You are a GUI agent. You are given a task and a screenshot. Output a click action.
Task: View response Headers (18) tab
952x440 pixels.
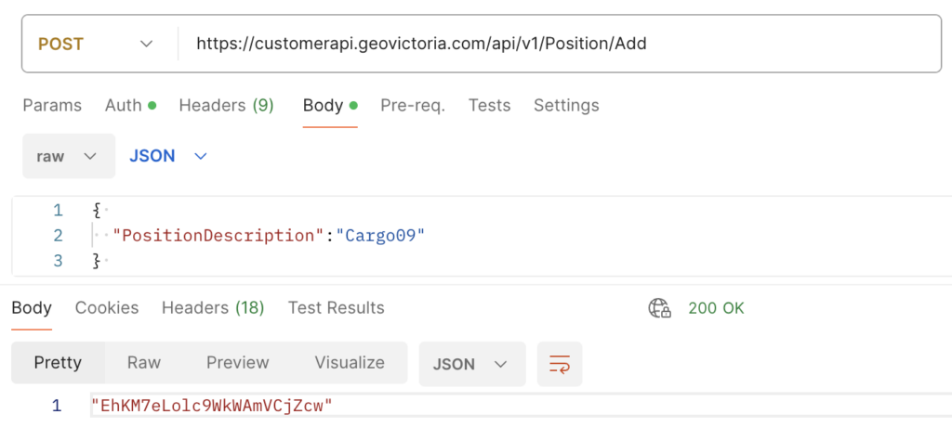(x=213, y=307)
